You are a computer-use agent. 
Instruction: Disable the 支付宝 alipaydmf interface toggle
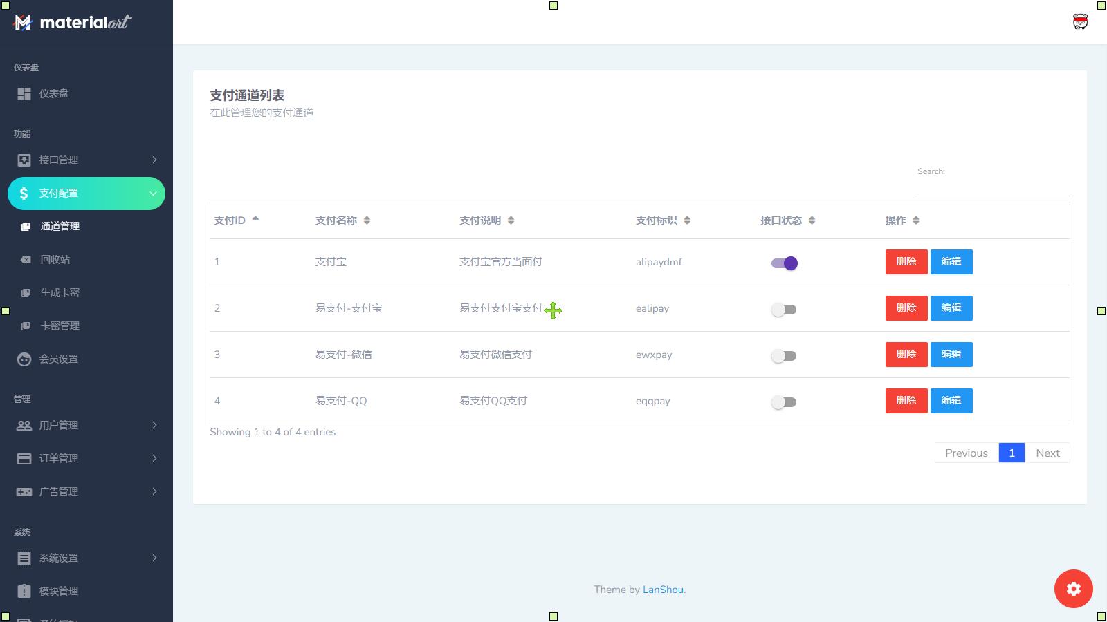coord(784,263)
